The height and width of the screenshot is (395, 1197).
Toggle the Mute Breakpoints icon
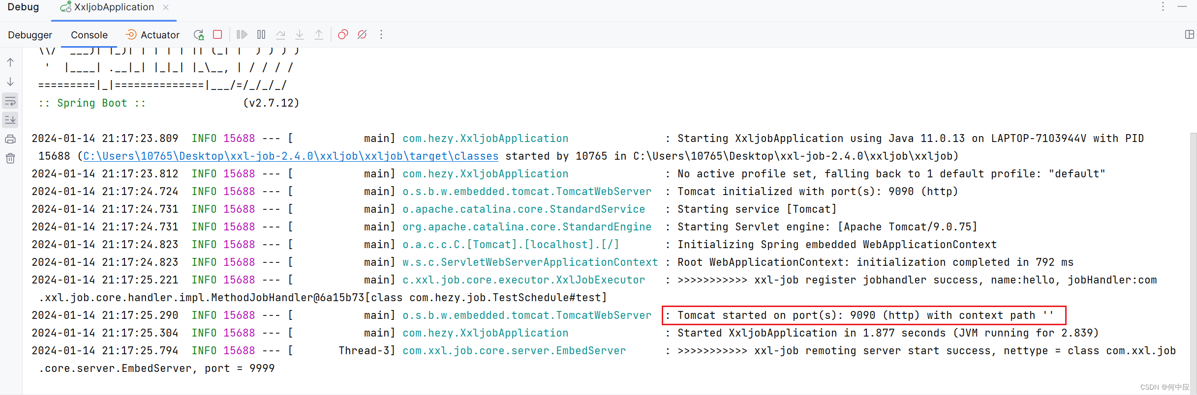click(x=362, y=34)
